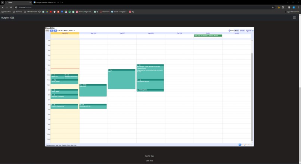Go to previous week in calendar
The height and width of the screenshot is (164, 301).
(x=52, y=31)
